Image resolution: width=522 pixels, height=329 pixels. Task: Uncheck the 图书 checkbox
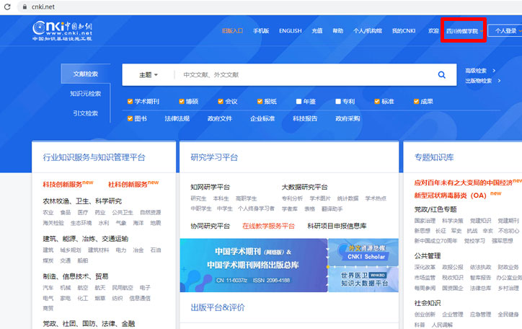[130, 118]
